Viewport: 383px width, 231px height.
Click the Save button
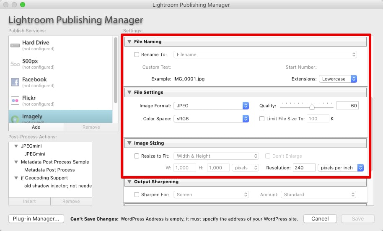[x=357, y=218]
